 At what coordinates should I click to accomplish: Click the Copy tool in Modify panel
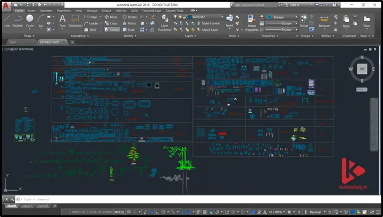click(x=111, y=23)
